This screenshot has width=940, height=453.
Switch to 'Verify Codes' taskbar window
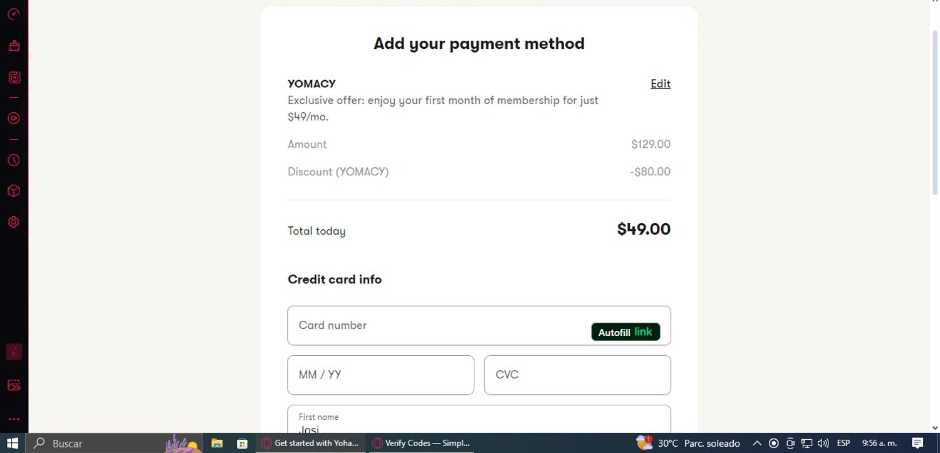point(421,444)
